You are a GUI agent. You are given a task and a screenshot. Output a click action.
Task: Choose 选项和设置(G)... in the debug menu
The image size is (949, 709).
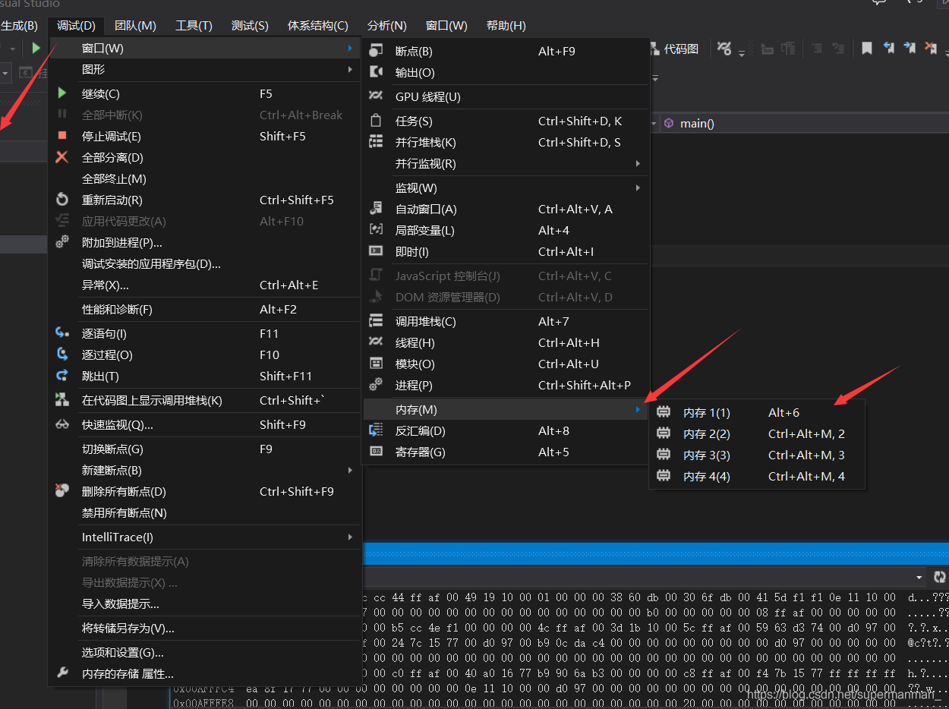point(204,652)
